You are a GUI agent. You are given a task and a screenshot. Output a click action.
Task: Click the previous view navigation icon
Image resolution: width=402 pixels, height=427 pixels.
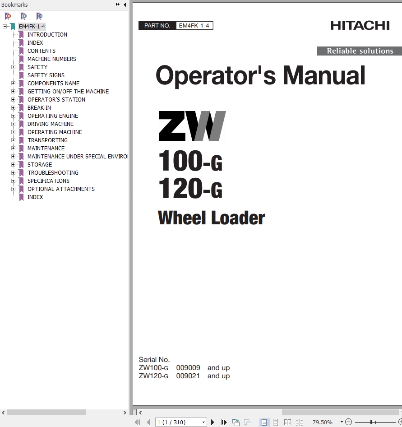tap(236, 422)
